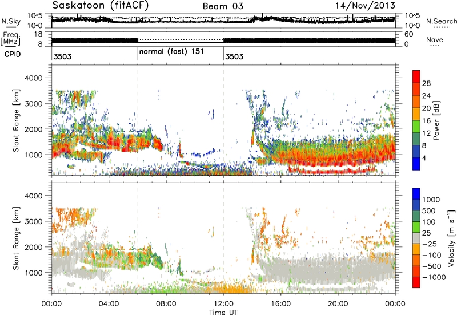Click "Slant Range [km]" on the power panel

point(16,120)
